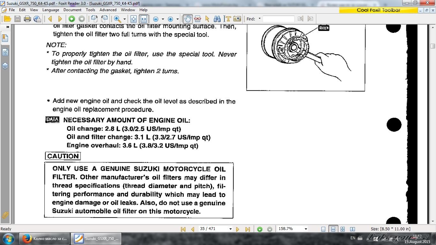Open the Document menu
Viewport: 436px width, 245px height.
pyautogui.click(x=72, y=10)
